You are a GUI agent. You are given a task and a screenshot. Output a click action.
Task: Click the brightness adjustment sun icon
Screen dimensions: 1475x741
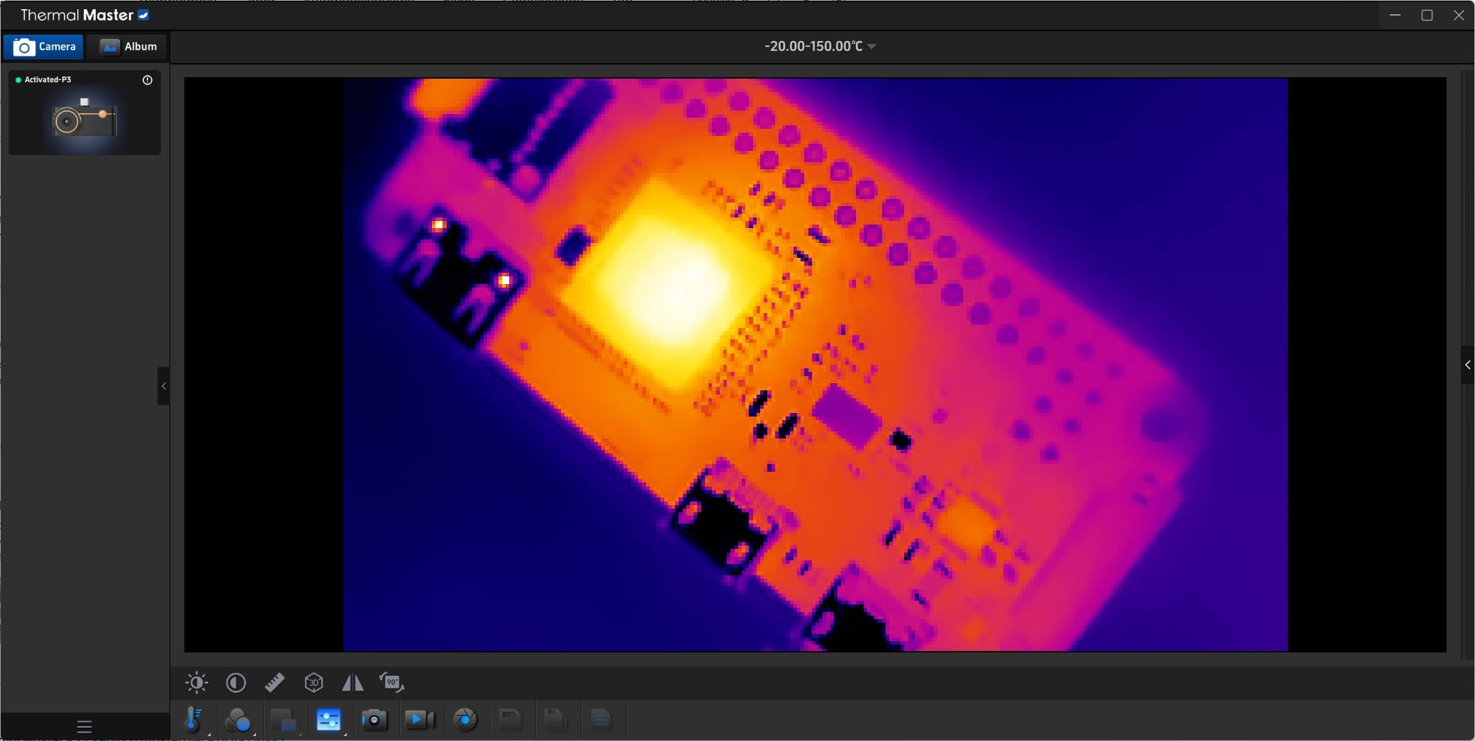[196, 683]
